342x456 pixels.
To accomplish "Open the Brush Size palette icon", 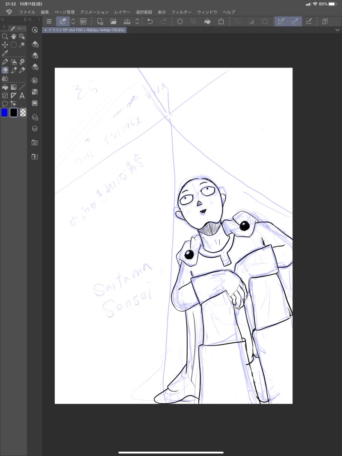I will (35, 67).
